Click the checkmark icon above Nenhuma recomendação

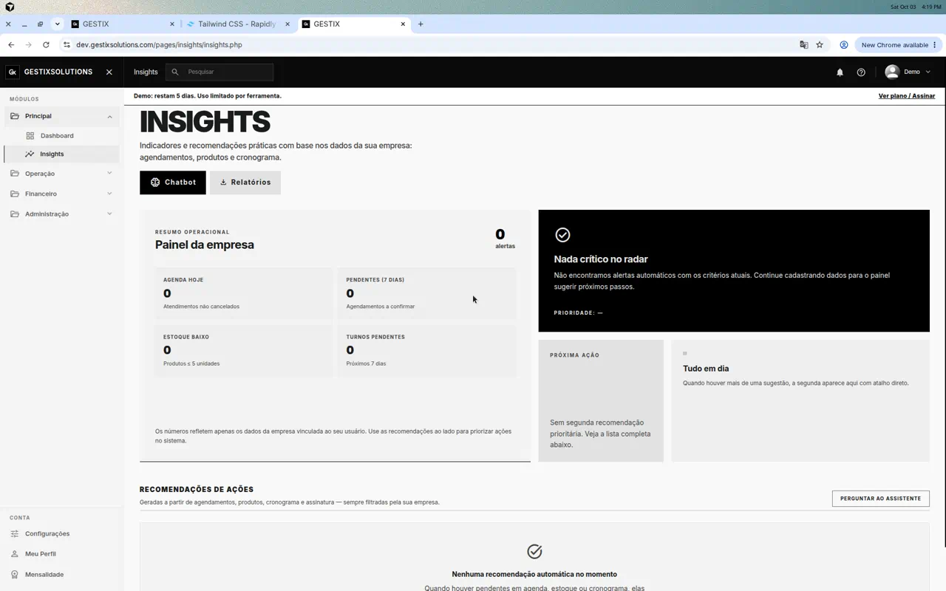tap(534, 552)
